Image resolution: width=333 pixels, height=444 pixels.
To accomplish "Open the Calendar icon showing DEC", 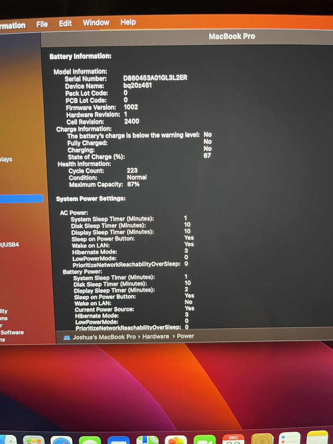I will pyautogui.click(x=234, y=439).
